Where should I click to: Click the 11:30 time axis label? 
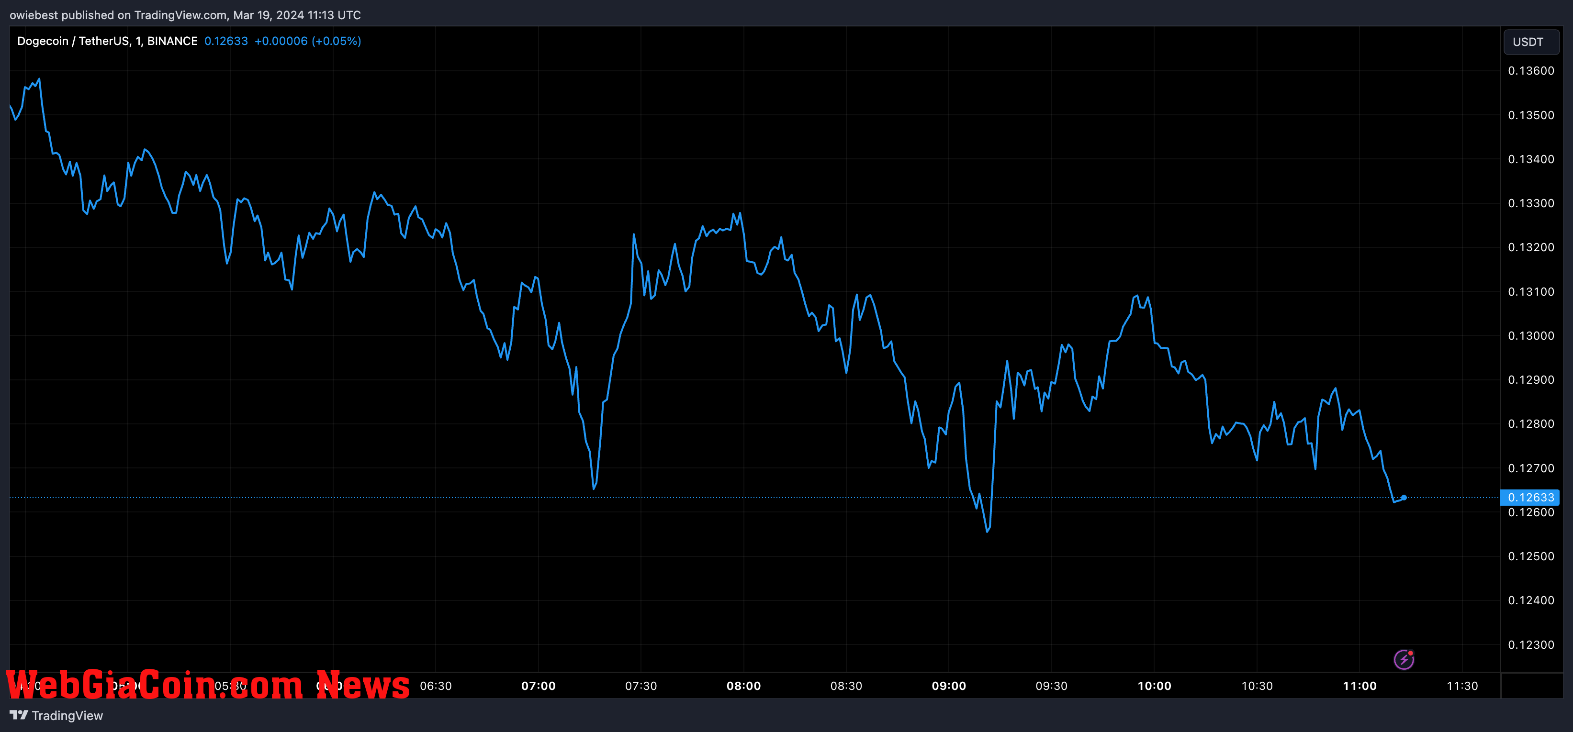coord(1462,686)
